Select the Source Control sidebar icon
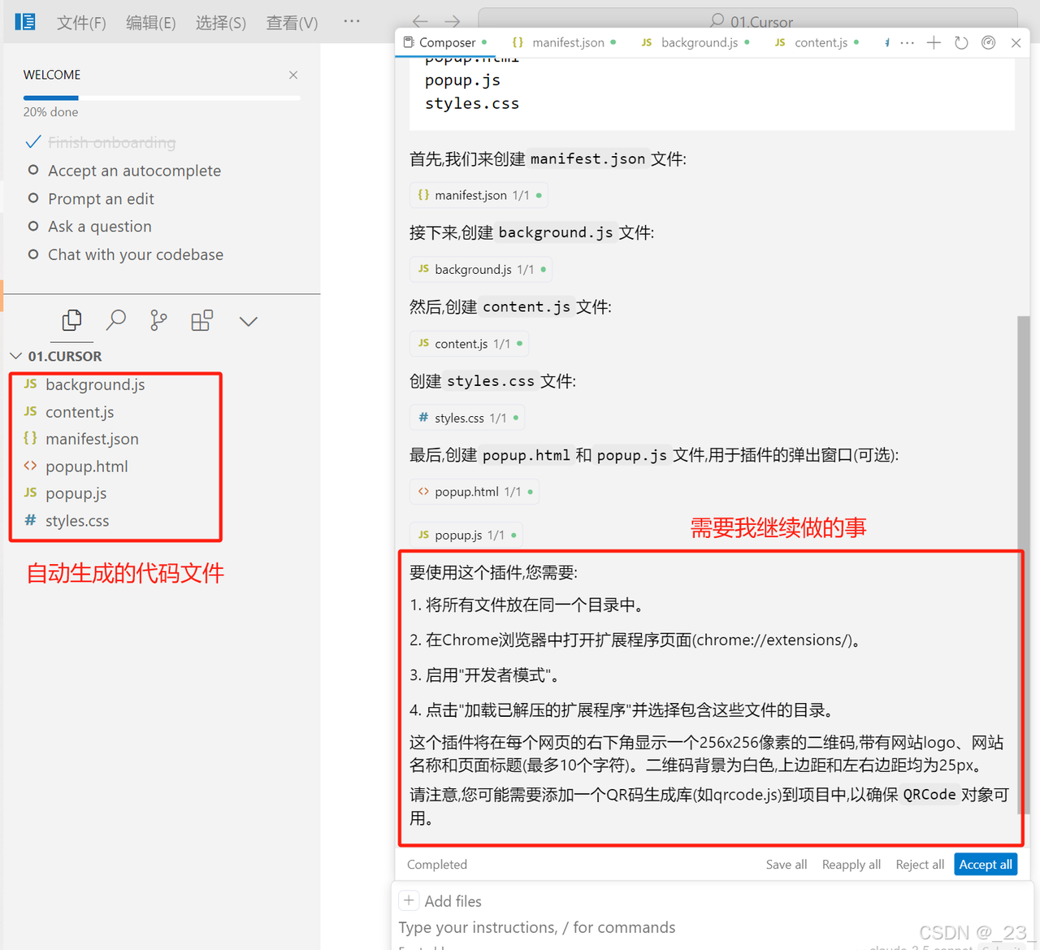Image resolution: width=1040 pixels, height=950 pixels. (158, 320)
